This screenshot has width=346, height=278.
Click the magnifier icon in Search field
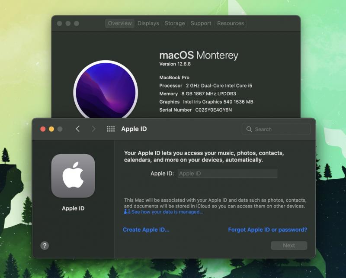point(249,129)
